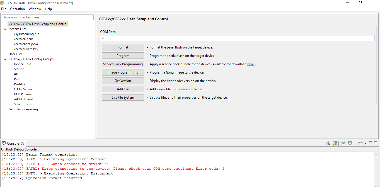Click the 'Error code: 1' console line
This screenshot has width=380, height=187.
(113, 169)
